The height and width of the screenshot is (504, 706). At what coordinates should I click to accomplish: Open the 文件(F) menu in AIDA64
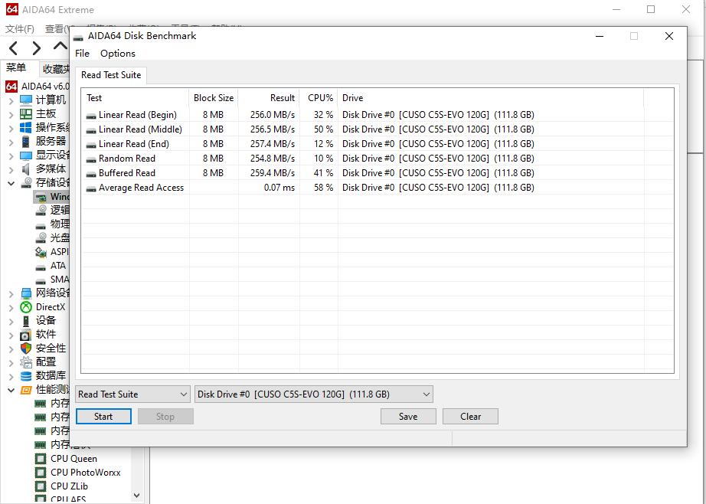[20, 29]
